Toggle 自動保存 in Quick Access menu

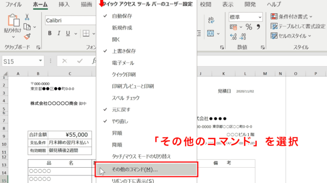click(x=147, y=16)
